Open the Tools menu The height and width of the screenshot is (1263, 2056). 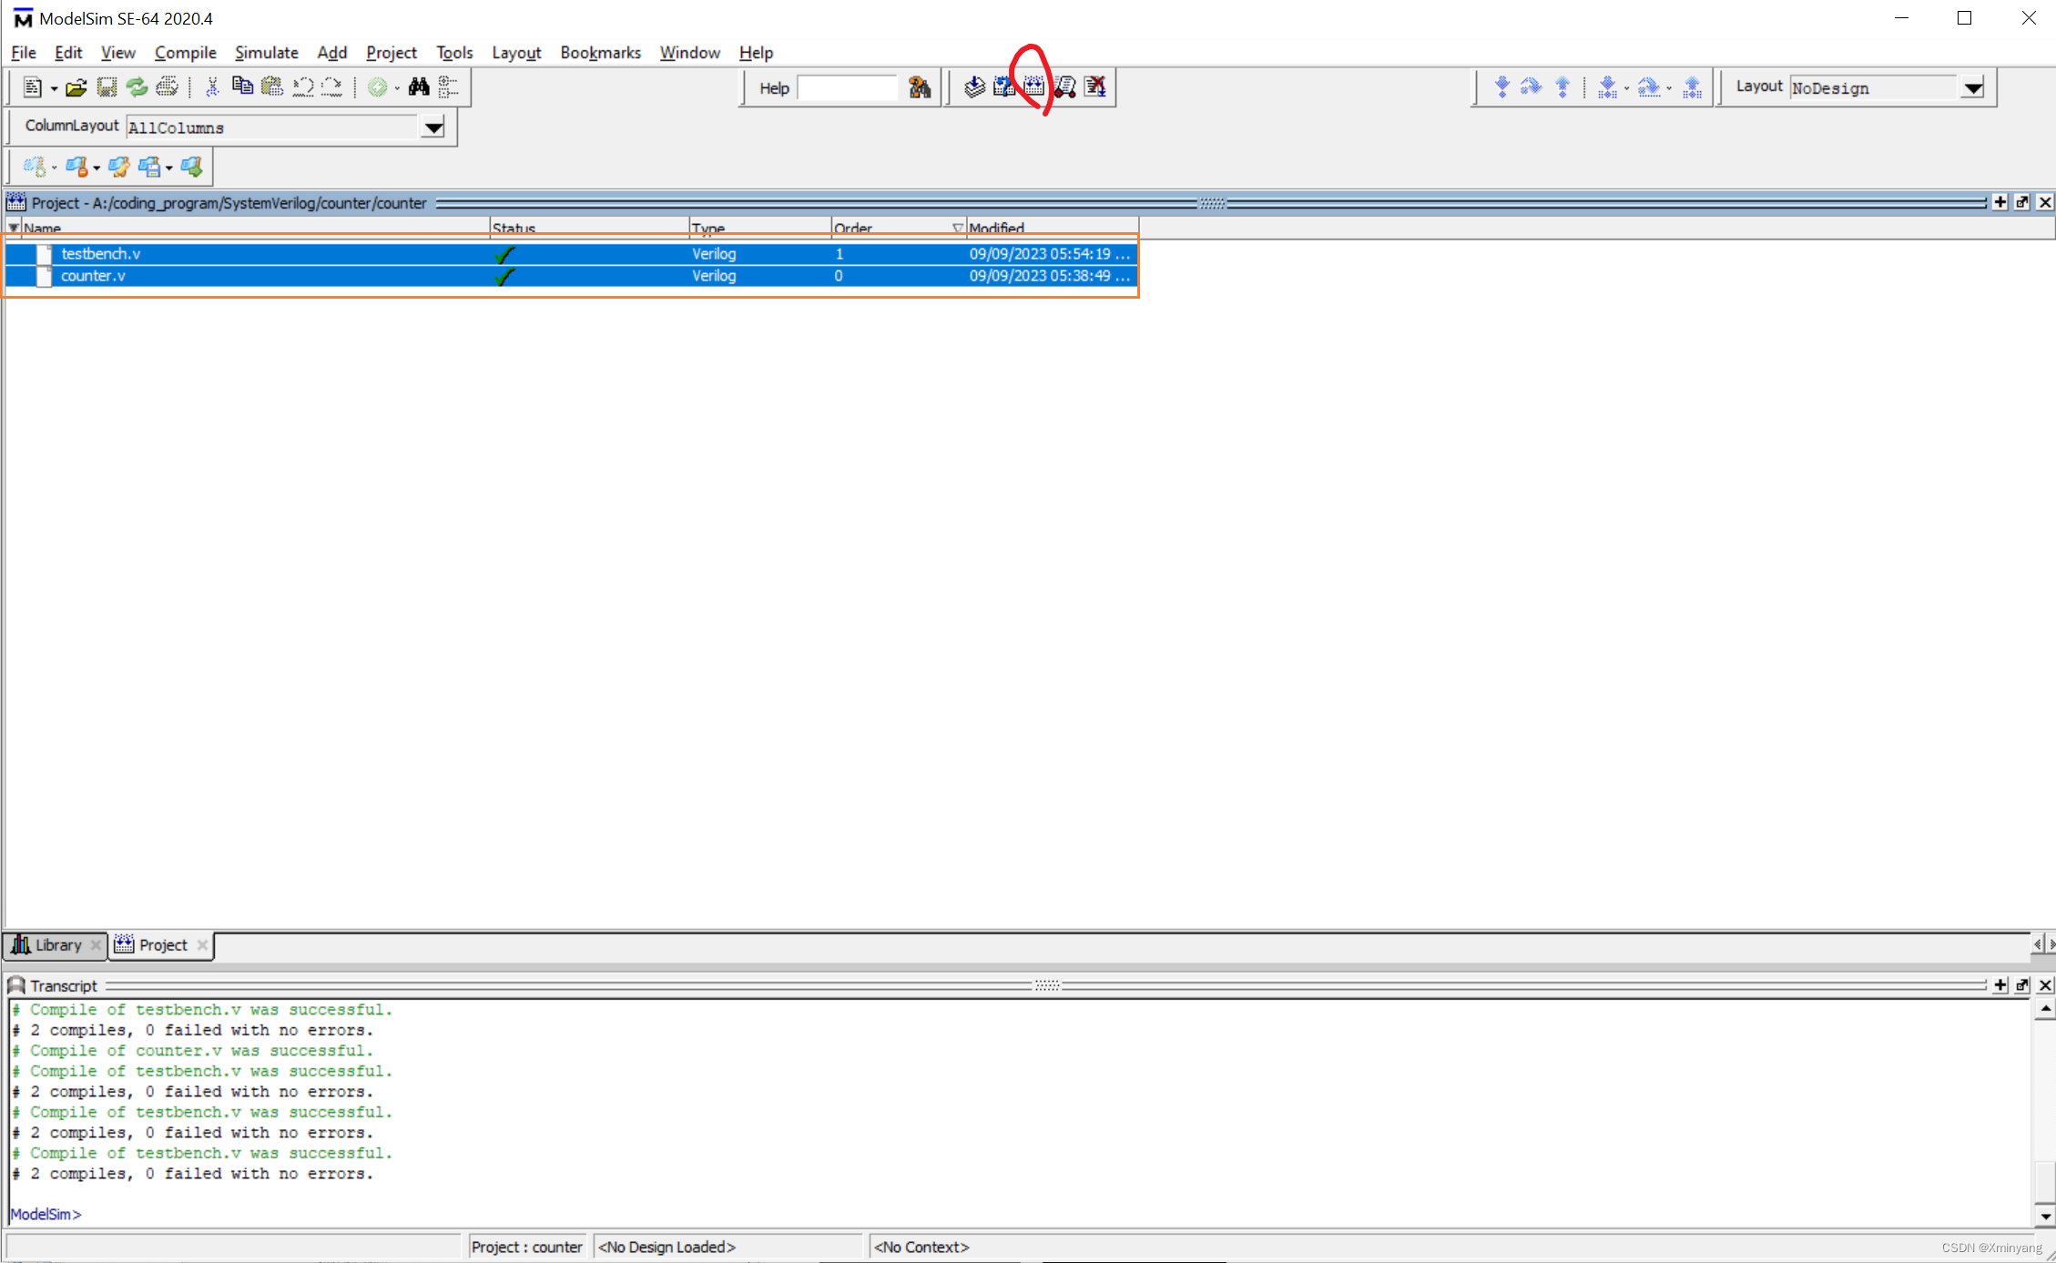tap(454, 53)
